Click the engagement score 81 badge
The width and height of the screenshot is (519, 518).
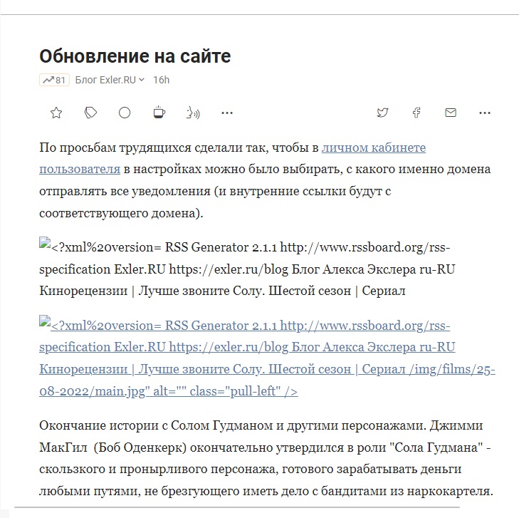click(54, 80)
